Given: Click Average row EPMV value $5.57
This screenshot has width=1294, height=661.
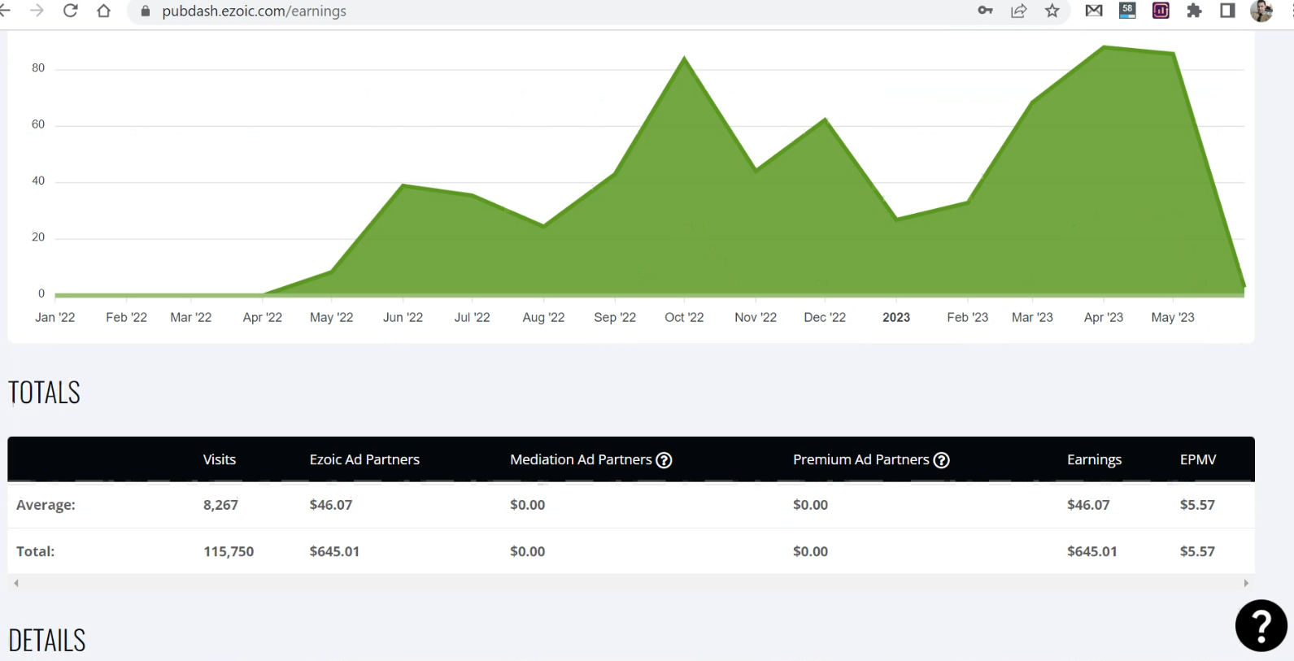Looking at the screenshot, I should (1197, 505).
